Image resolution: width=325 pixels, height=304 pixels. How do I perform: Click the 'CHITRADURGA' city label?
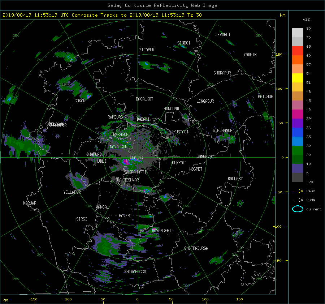[x=196, y=248]
